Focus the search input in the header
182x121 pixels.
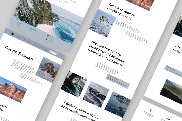(x=53, y=53)
